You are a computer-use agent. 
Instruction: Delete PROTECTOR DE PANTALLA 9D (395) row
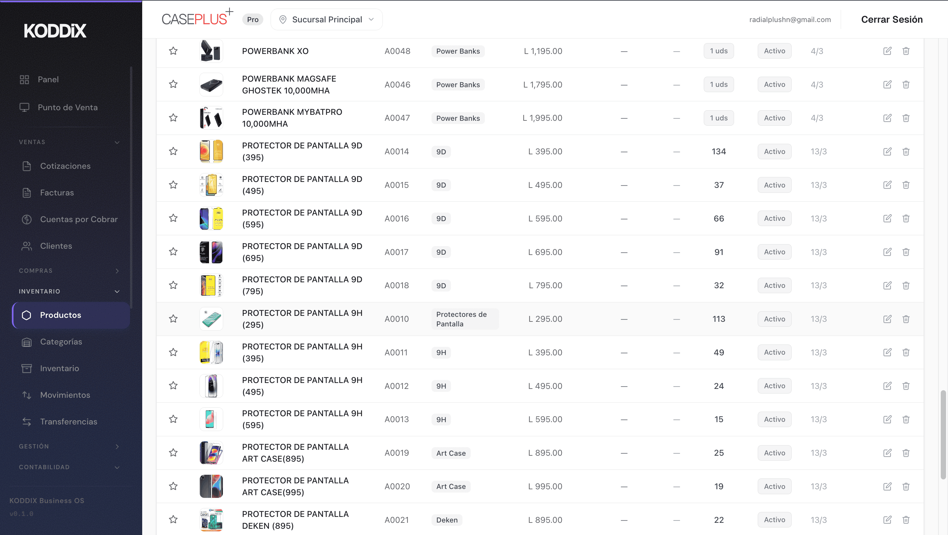906,151
